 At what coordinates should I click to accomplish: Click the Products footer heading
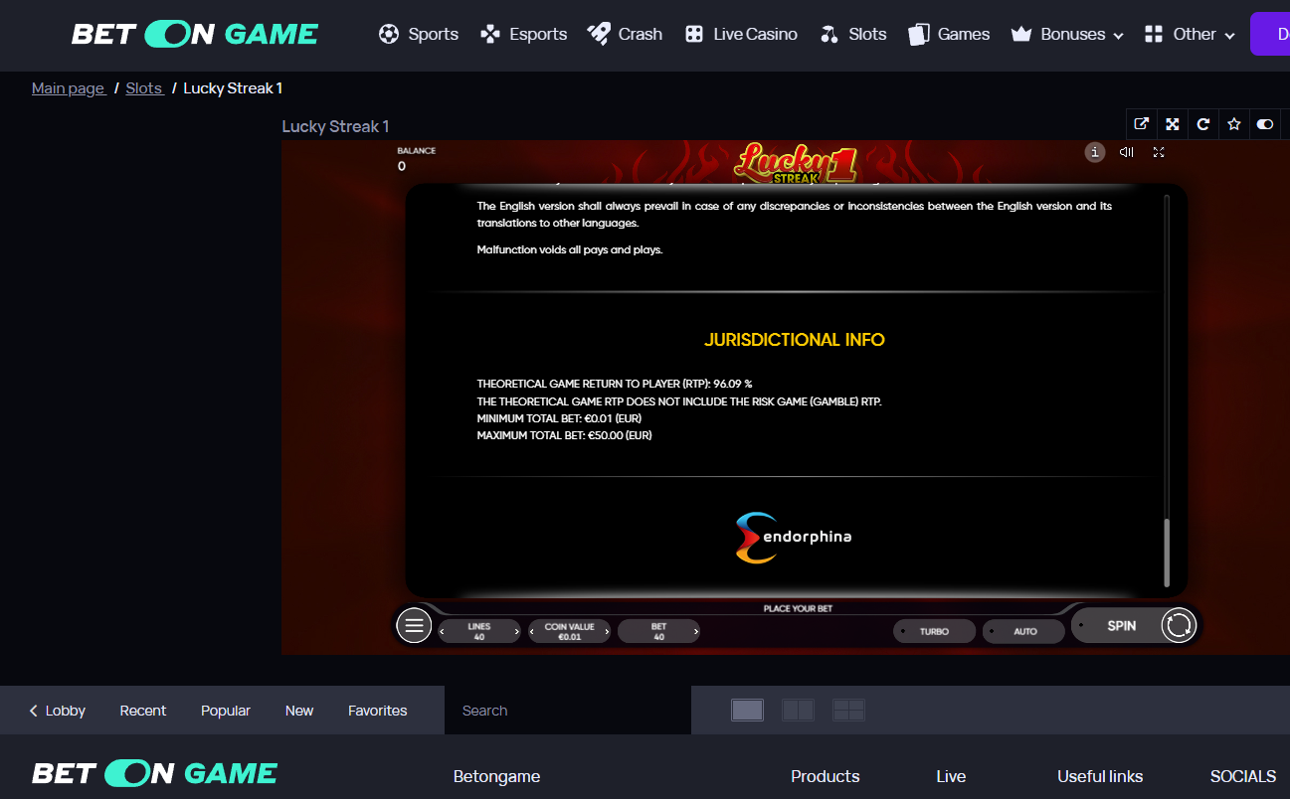tap(826, 776)
